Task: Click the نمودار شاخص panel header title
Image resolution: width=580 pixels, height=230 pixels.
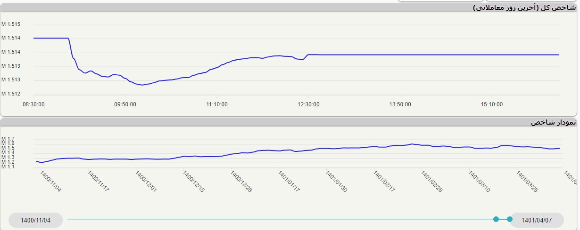Action: pos(553,122)
